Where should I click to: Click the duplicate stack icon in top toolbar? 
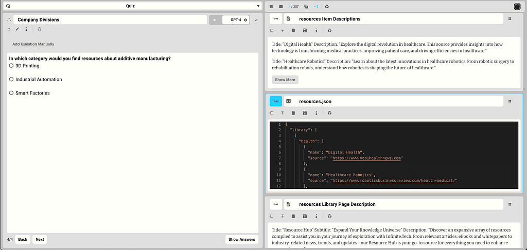tap(306, 6)
